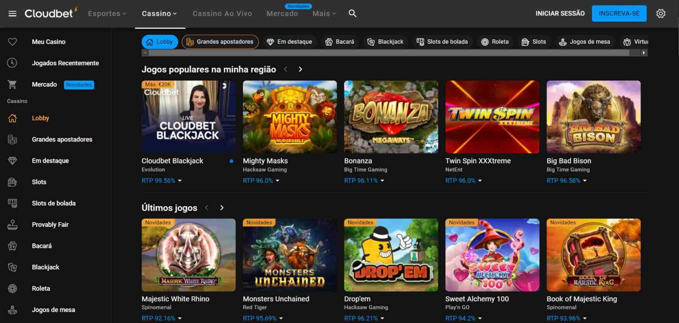Open the hamburger menu icon
679x323 pixels.
tap(12, 14)
